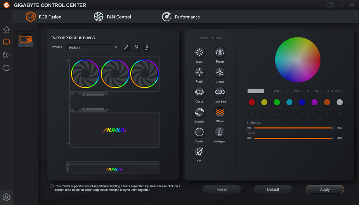Export profile using the export icon

(x=136, y=47)
